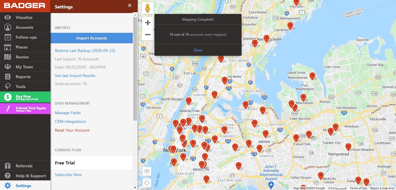This screenshot has width=396, height=190.
Task: Click the Buy Now dollar icon
Action: [x=8, y=97]
